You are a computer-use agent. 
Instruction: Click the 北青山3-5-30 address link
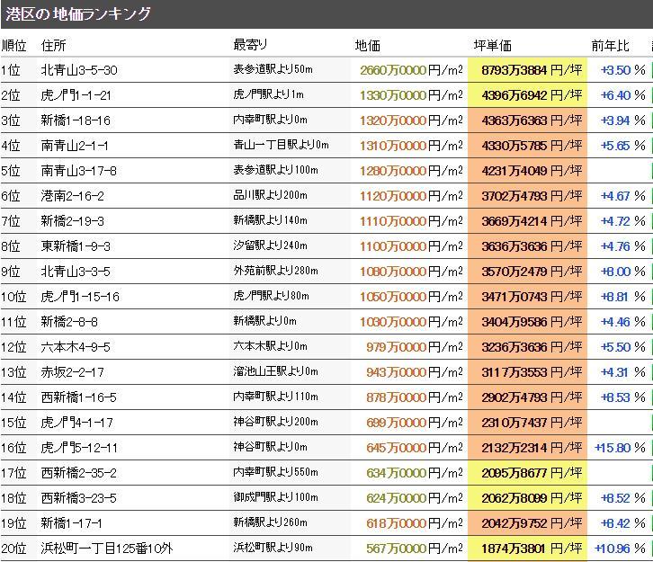click(79, 70)
